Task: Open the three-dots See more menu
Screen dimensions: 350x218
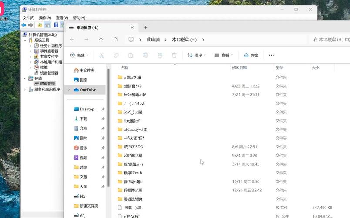Action: click(x=271, y=55)
